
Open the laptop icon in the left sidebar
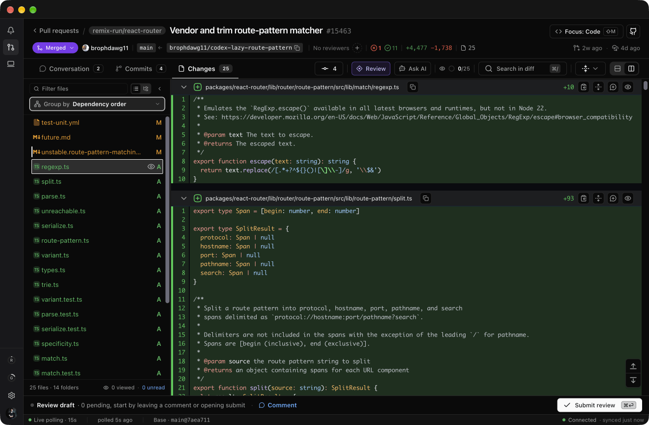click(x=11, y=64)
